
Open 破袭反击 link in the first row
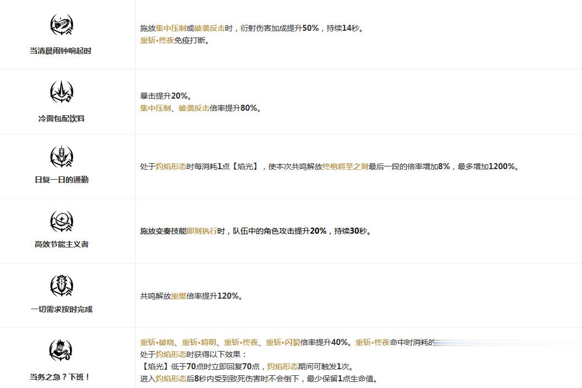point(209,28)
